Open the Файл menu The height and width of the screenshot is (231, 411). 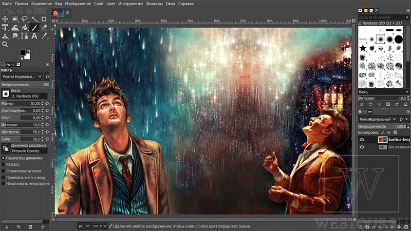7,4
